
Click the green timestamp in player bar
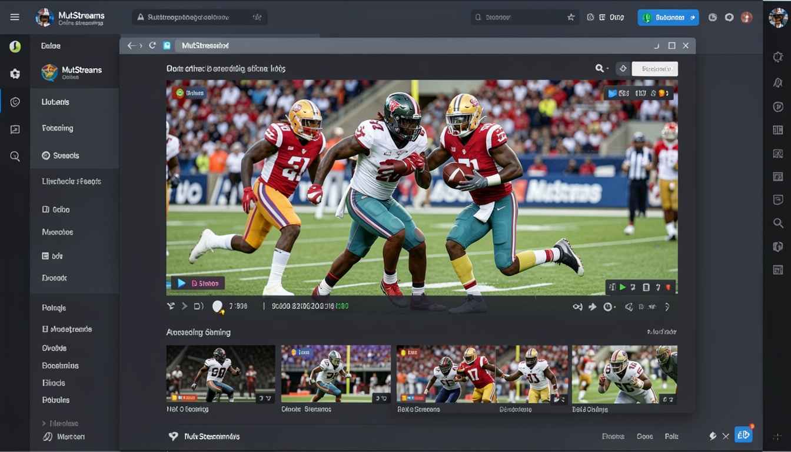[x=342, y=306]
